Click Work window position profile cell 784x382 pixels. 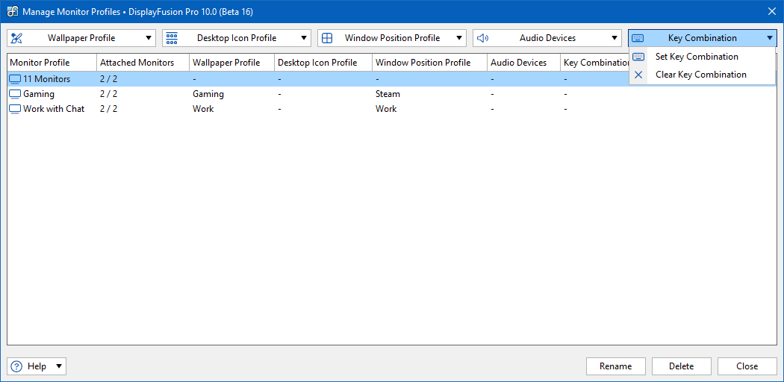(386, 109)
